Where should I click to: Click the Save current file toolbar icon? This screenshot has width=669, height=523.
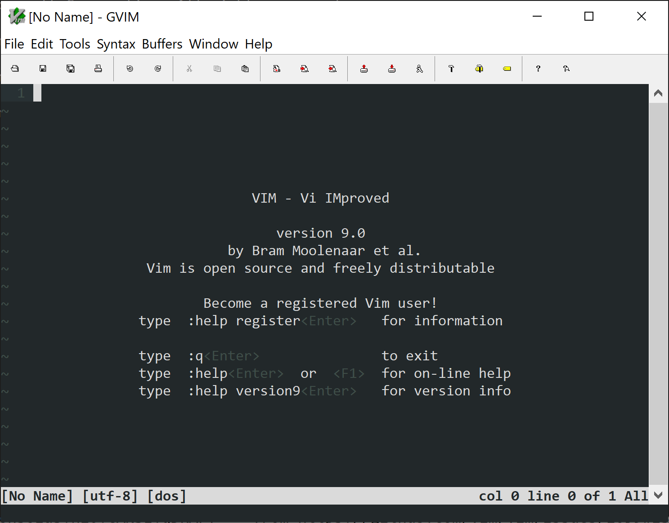point(43,69)
